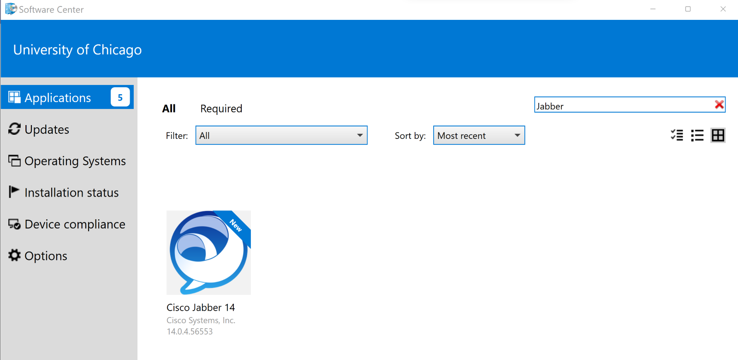The image size is (738, 360).
Task: Click the Installation status flag icon
Action: tap(14, 192)
